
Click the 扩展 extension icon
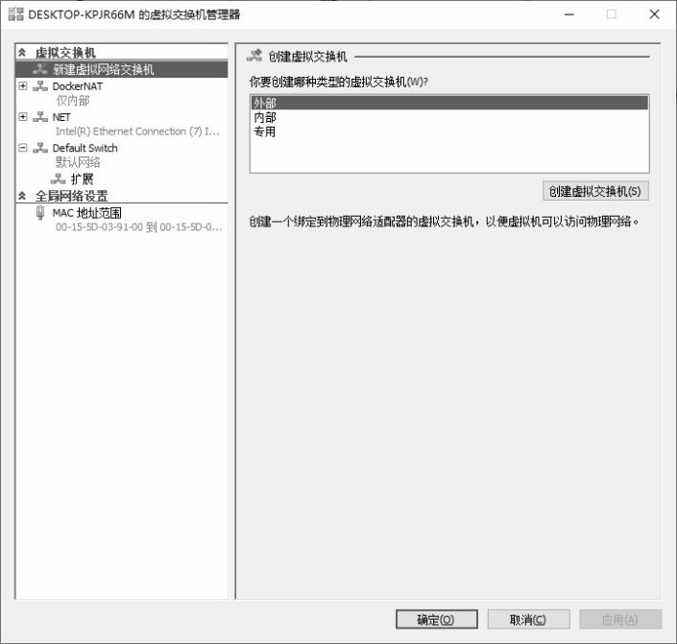(x=59, y=179)
